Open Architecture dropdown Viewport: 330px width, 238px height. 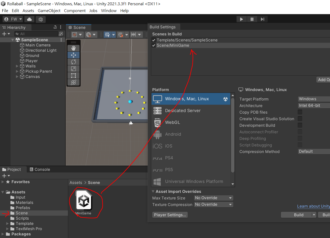pyautogui.click(x=314, y=105)
